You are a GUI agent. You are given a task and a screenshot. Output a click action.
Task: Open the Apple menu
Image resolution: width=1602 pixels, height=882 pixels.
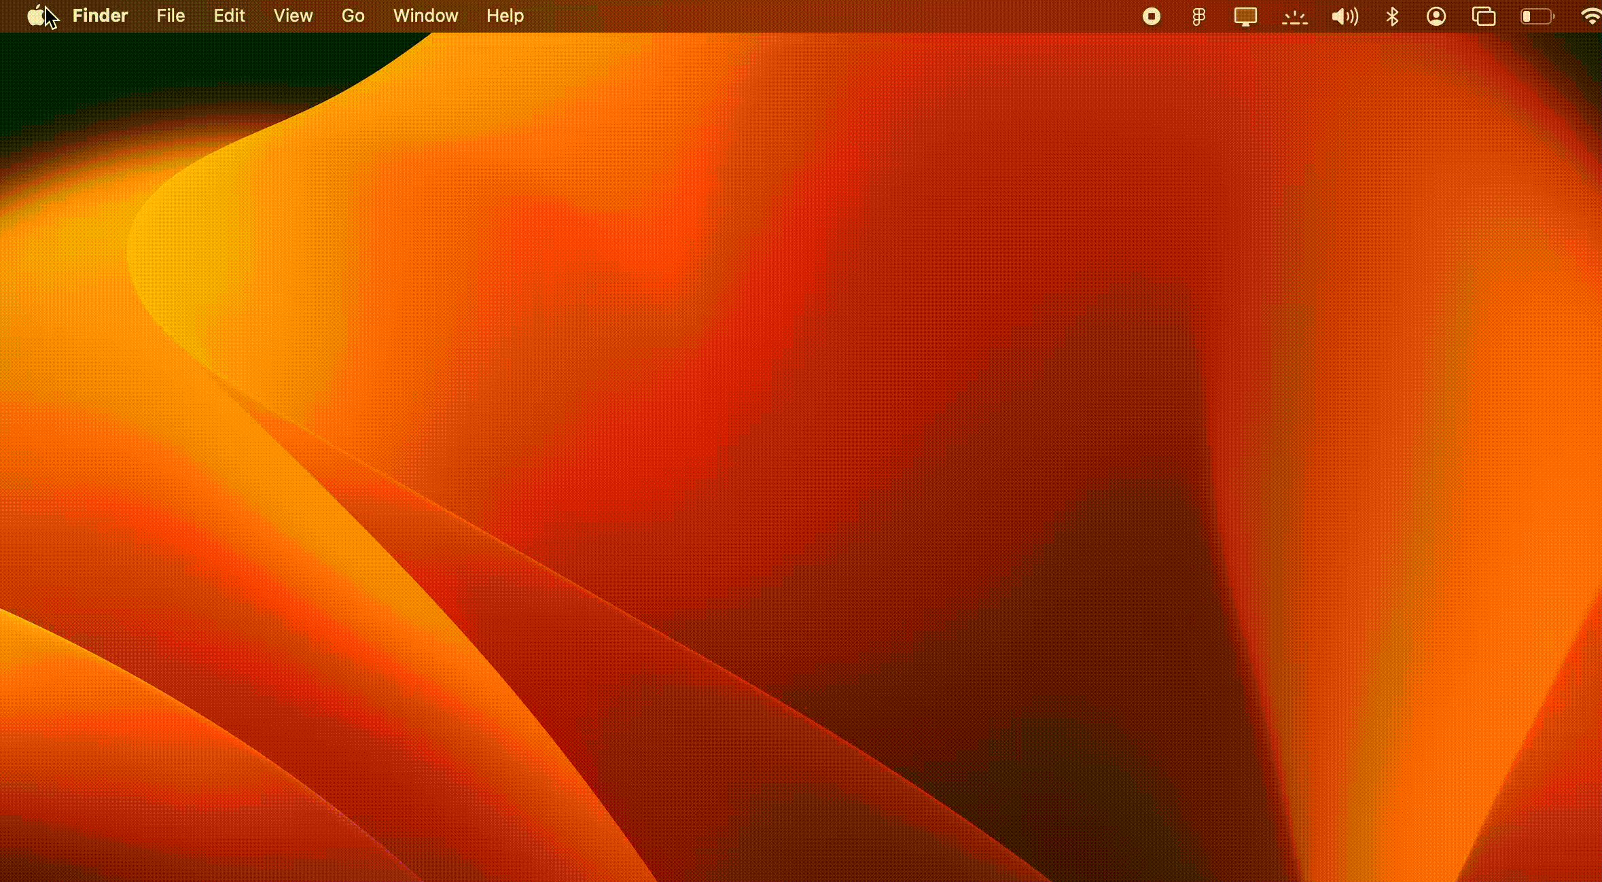click(36, 16)
